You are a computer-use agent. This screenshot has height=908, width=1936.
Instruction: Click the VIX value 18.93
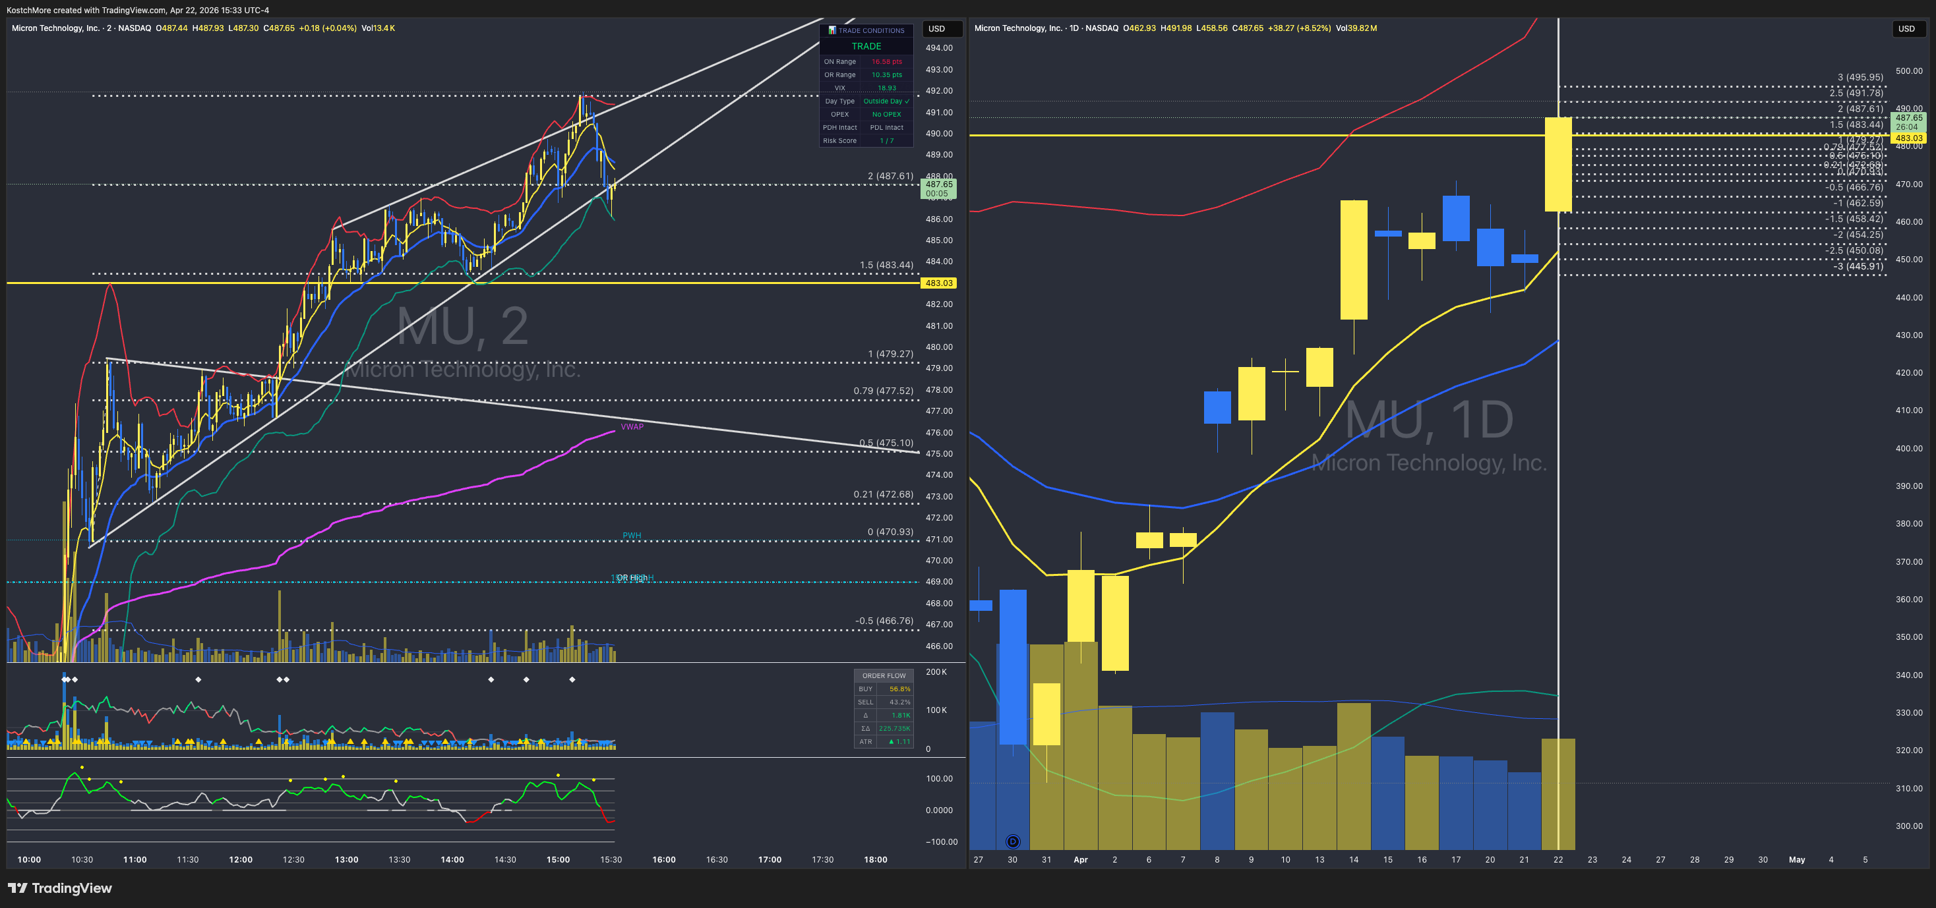tap(887, 88)
